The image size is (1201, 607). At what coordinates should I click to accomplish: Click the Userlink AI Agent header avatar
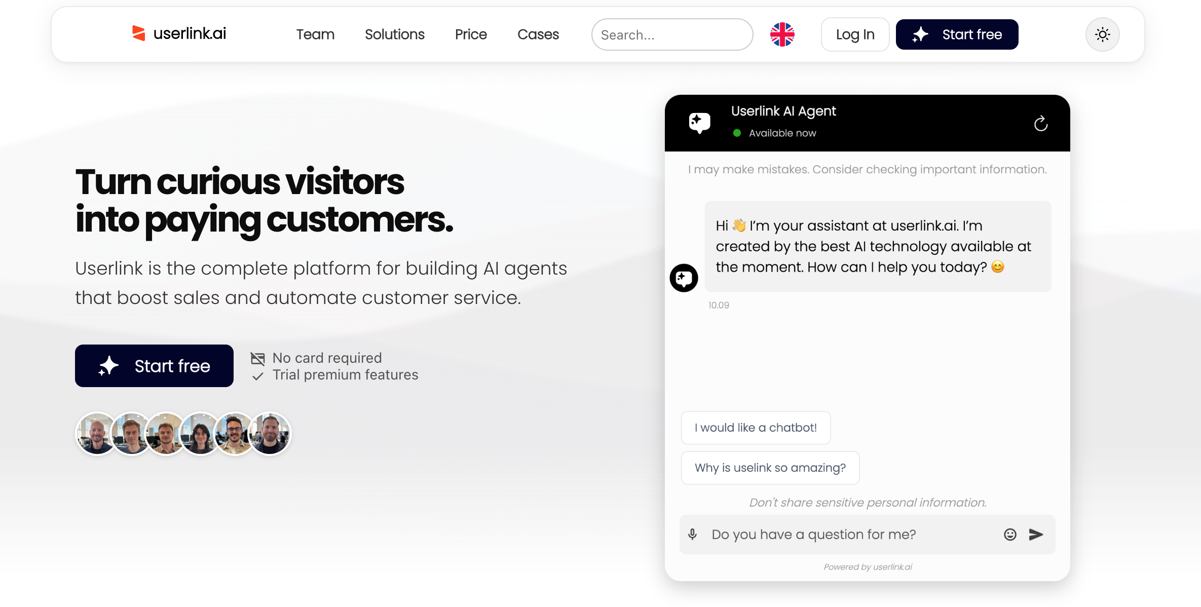pos(699,123)
